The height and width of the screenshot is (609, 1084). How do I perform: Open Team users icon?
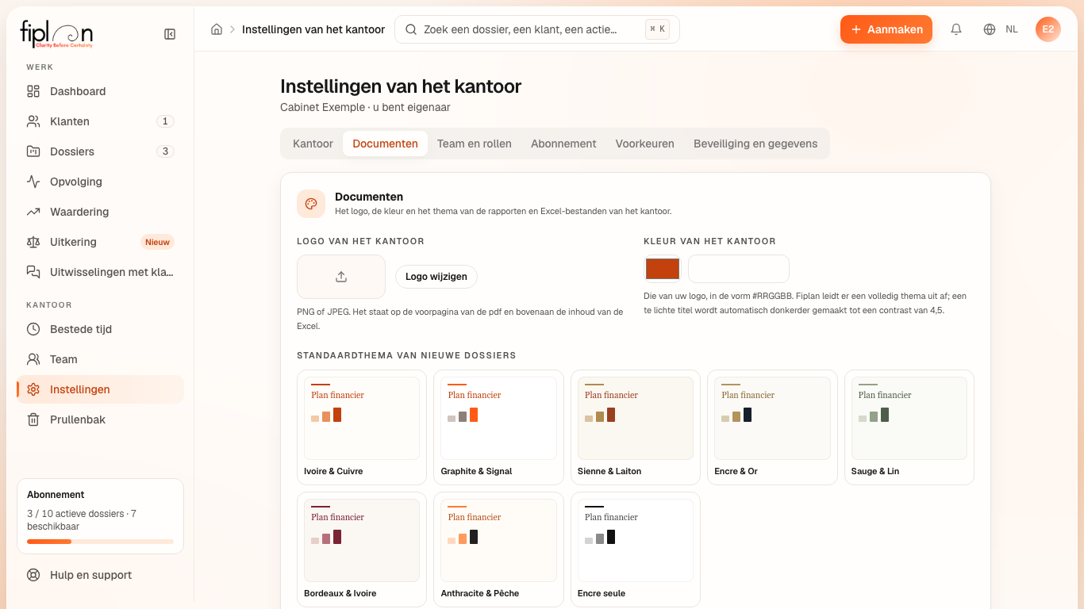(x=33, y=359)
